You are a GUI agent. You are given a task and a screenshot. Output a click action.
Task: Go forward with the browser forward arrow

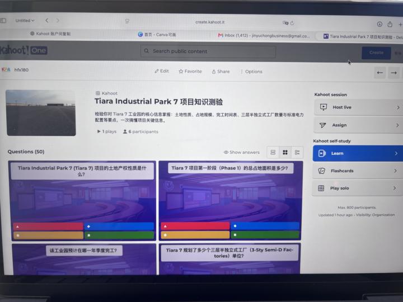(58, 21)
